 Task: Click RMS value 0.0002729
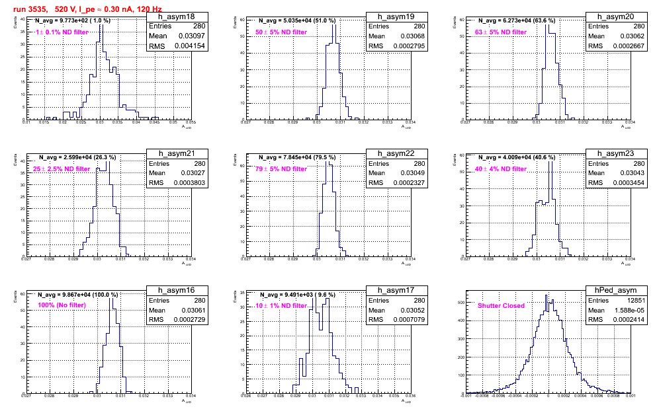[189, 319]
